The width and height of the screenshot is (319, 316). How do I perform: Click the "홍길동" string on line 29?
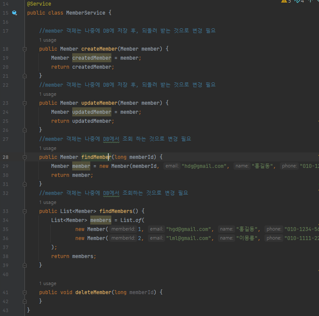[x=262, y=166]
